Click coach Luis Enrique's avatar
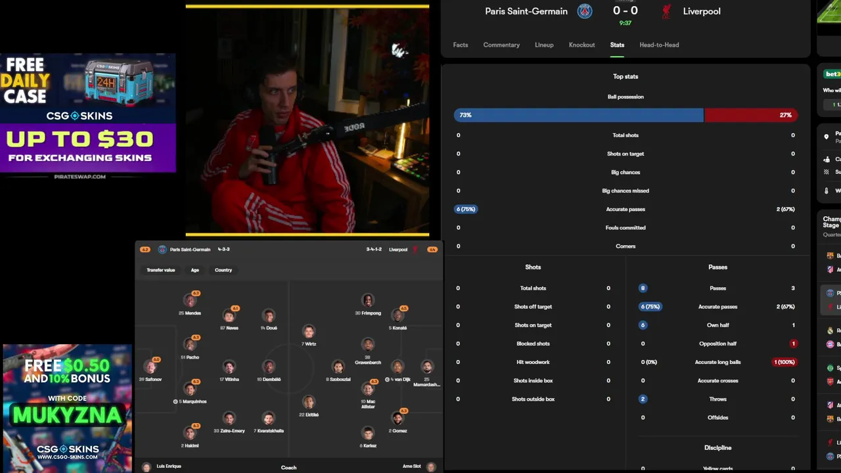Image resolution: width=841 pixels, height=473 pixels. pos(147,467)
